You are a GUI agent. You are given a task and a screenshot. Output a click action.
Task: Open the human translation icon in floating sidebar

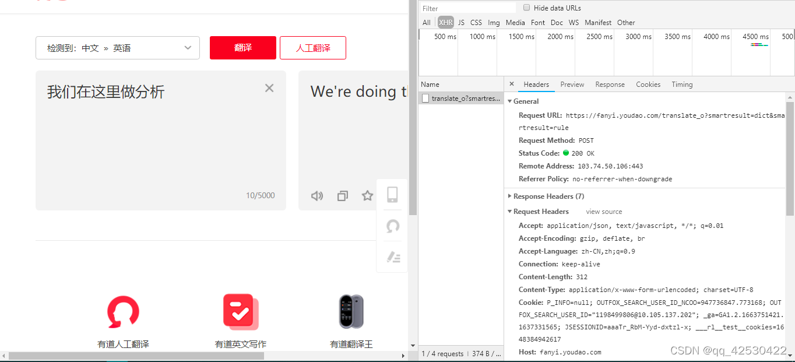[393, 226]
